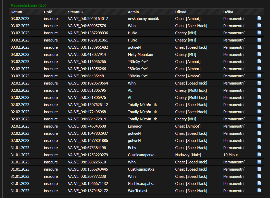Click the Důvod column header

pos(181,12)
